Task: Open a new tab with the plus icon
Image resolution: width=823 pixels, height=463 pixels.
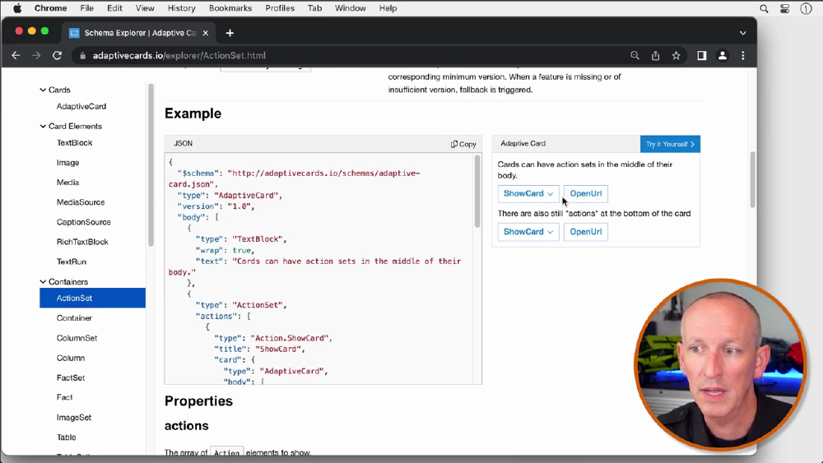Action: point(230,33)
